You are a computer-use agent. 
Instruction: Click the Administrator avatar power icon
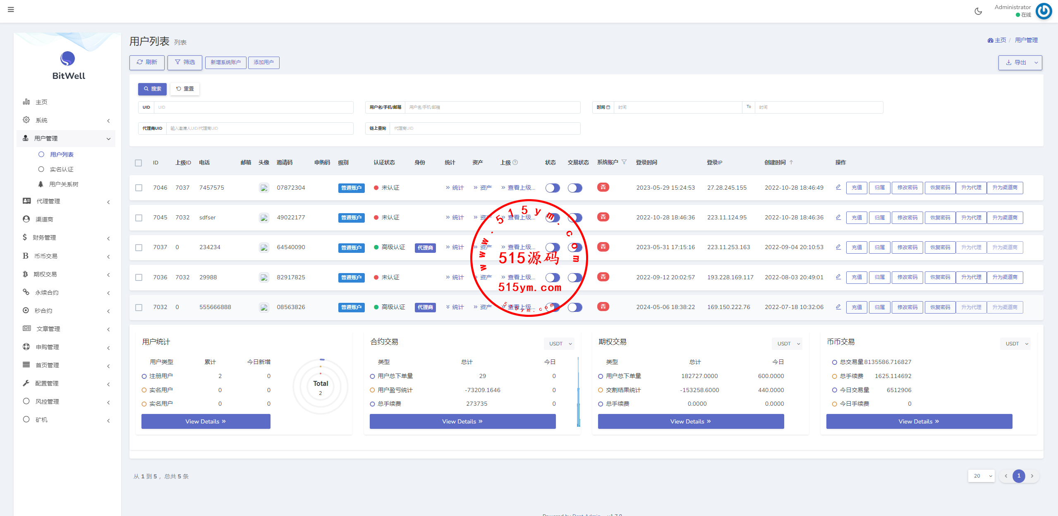point(1044,11)
